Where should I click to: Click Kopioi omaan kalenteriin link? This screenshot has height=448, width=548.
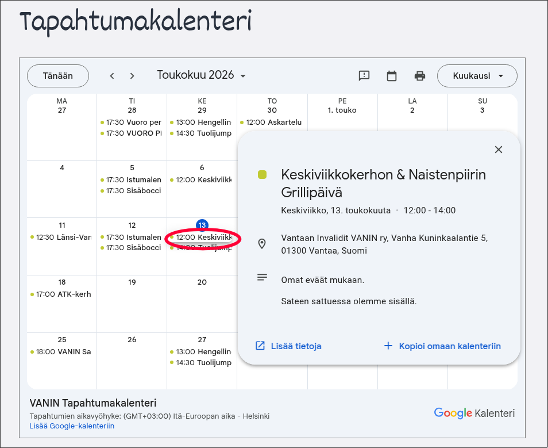coord(450,346)
